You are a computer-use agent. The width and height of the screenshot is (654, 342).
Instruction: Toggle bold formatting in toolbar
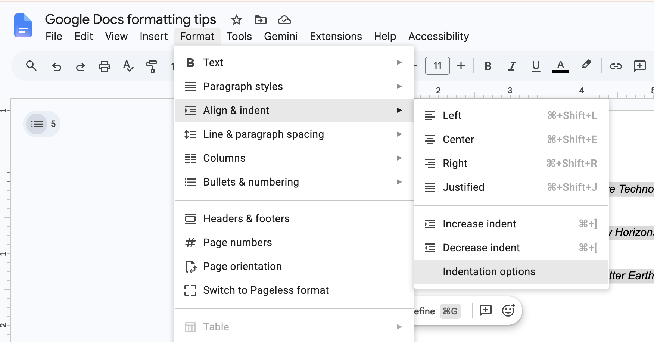(488, 66)
